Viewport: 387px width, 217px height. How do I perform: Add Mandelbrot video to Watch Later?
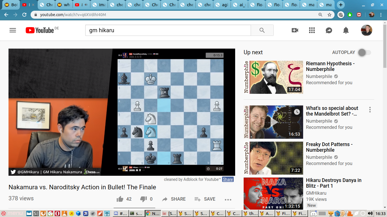[x=297, y=112]
